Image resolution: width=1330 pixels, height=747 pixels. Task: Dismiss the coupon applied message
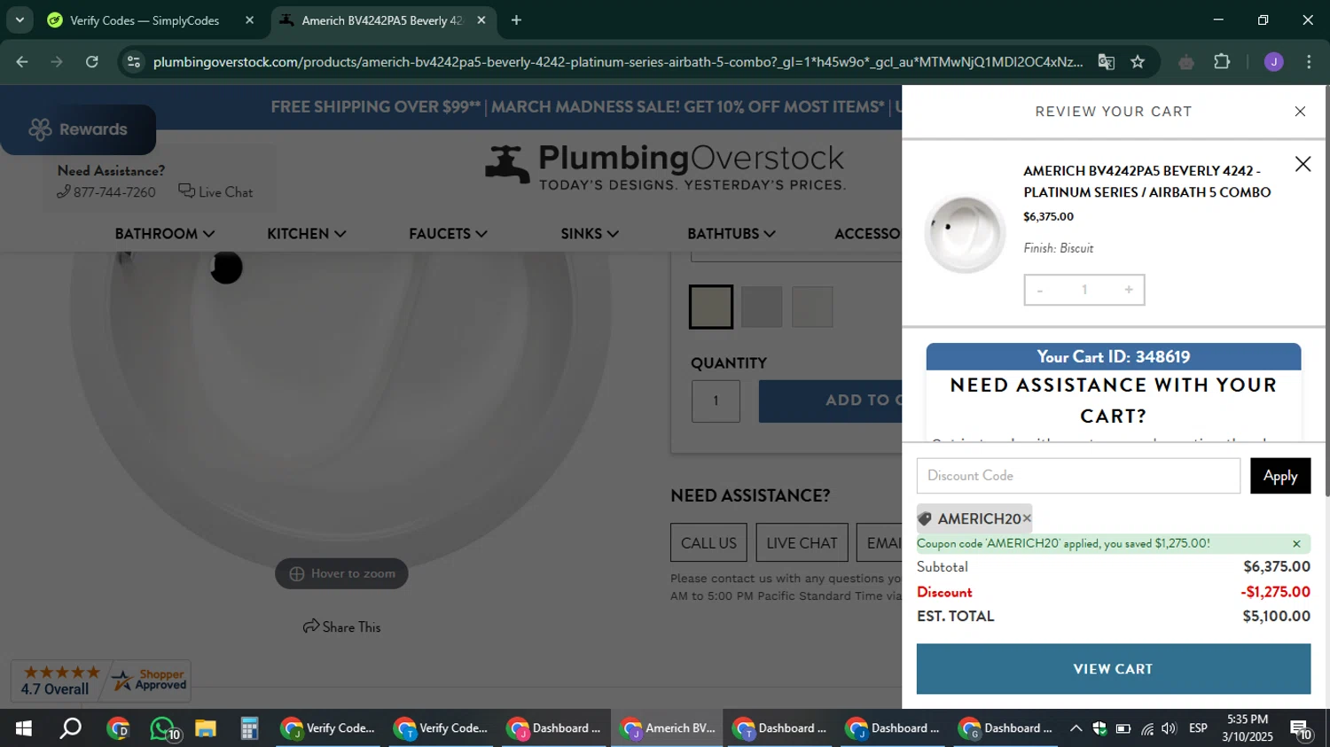(x=1296, y=544)
